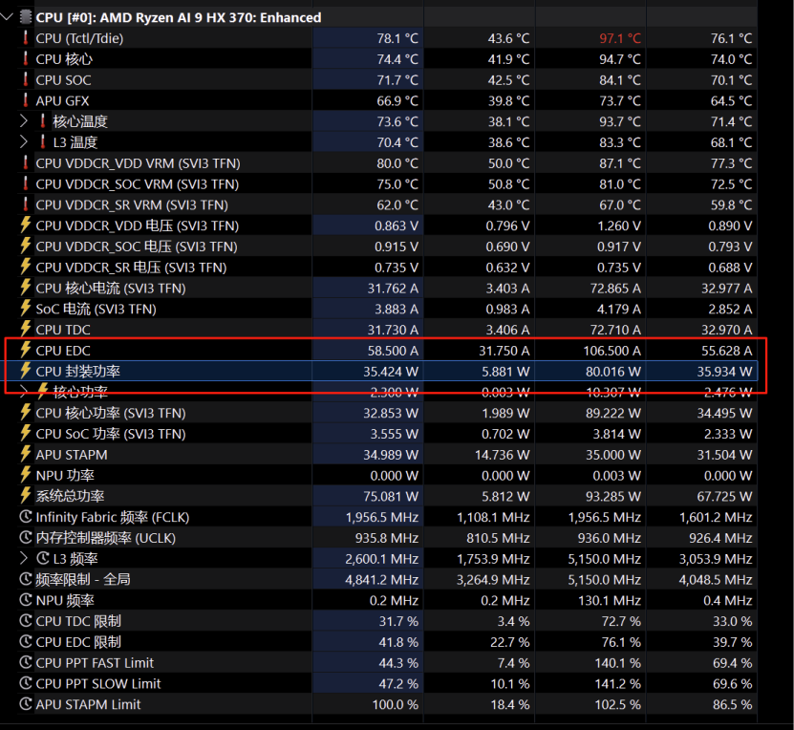Image resolution: width=794 pixels, height=730 pixels.
Task: Expand the 核心温度 sensor group
Action: coord(23,121)
